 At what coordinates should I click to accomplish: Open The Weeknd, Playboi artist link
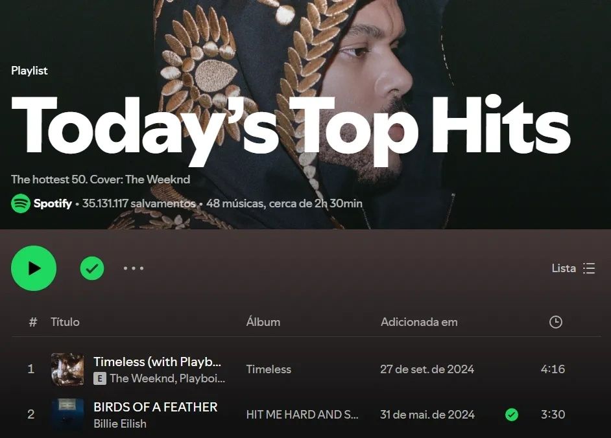(x=167, y=378)
